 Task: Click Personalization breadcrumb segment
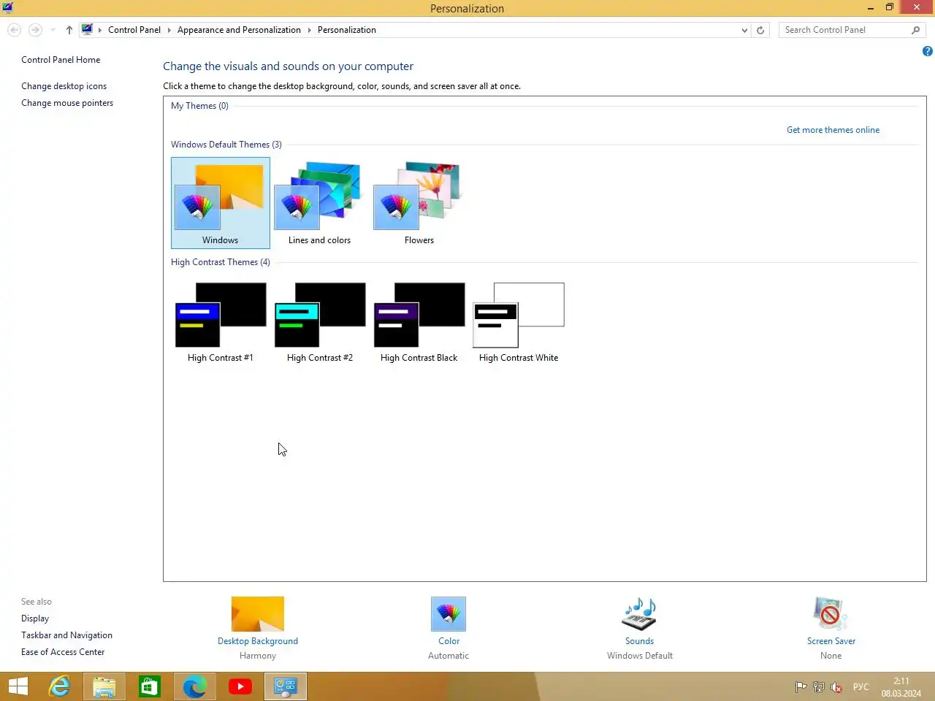(x=347, y=30)
